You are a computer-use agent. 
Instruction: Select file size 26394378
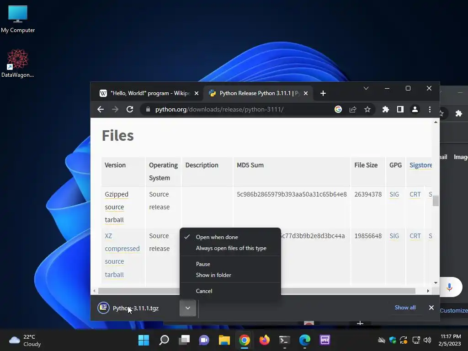[x=368, y=194]
